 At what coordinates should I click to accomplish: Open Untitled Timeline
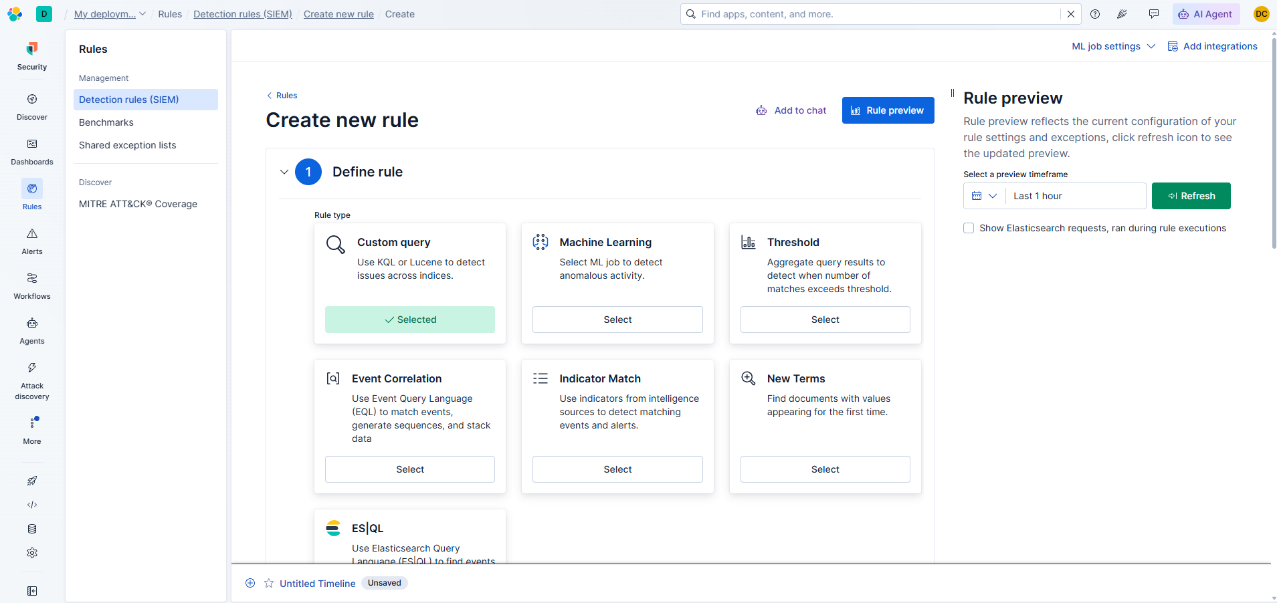click(318, 584)
